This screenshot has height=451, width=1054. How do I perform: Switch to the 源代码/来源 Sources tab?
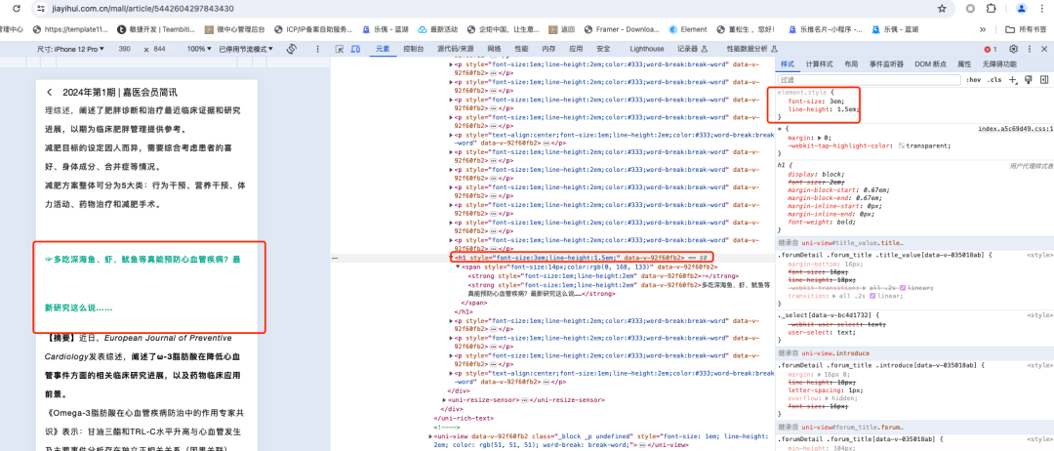click(455, 49)
